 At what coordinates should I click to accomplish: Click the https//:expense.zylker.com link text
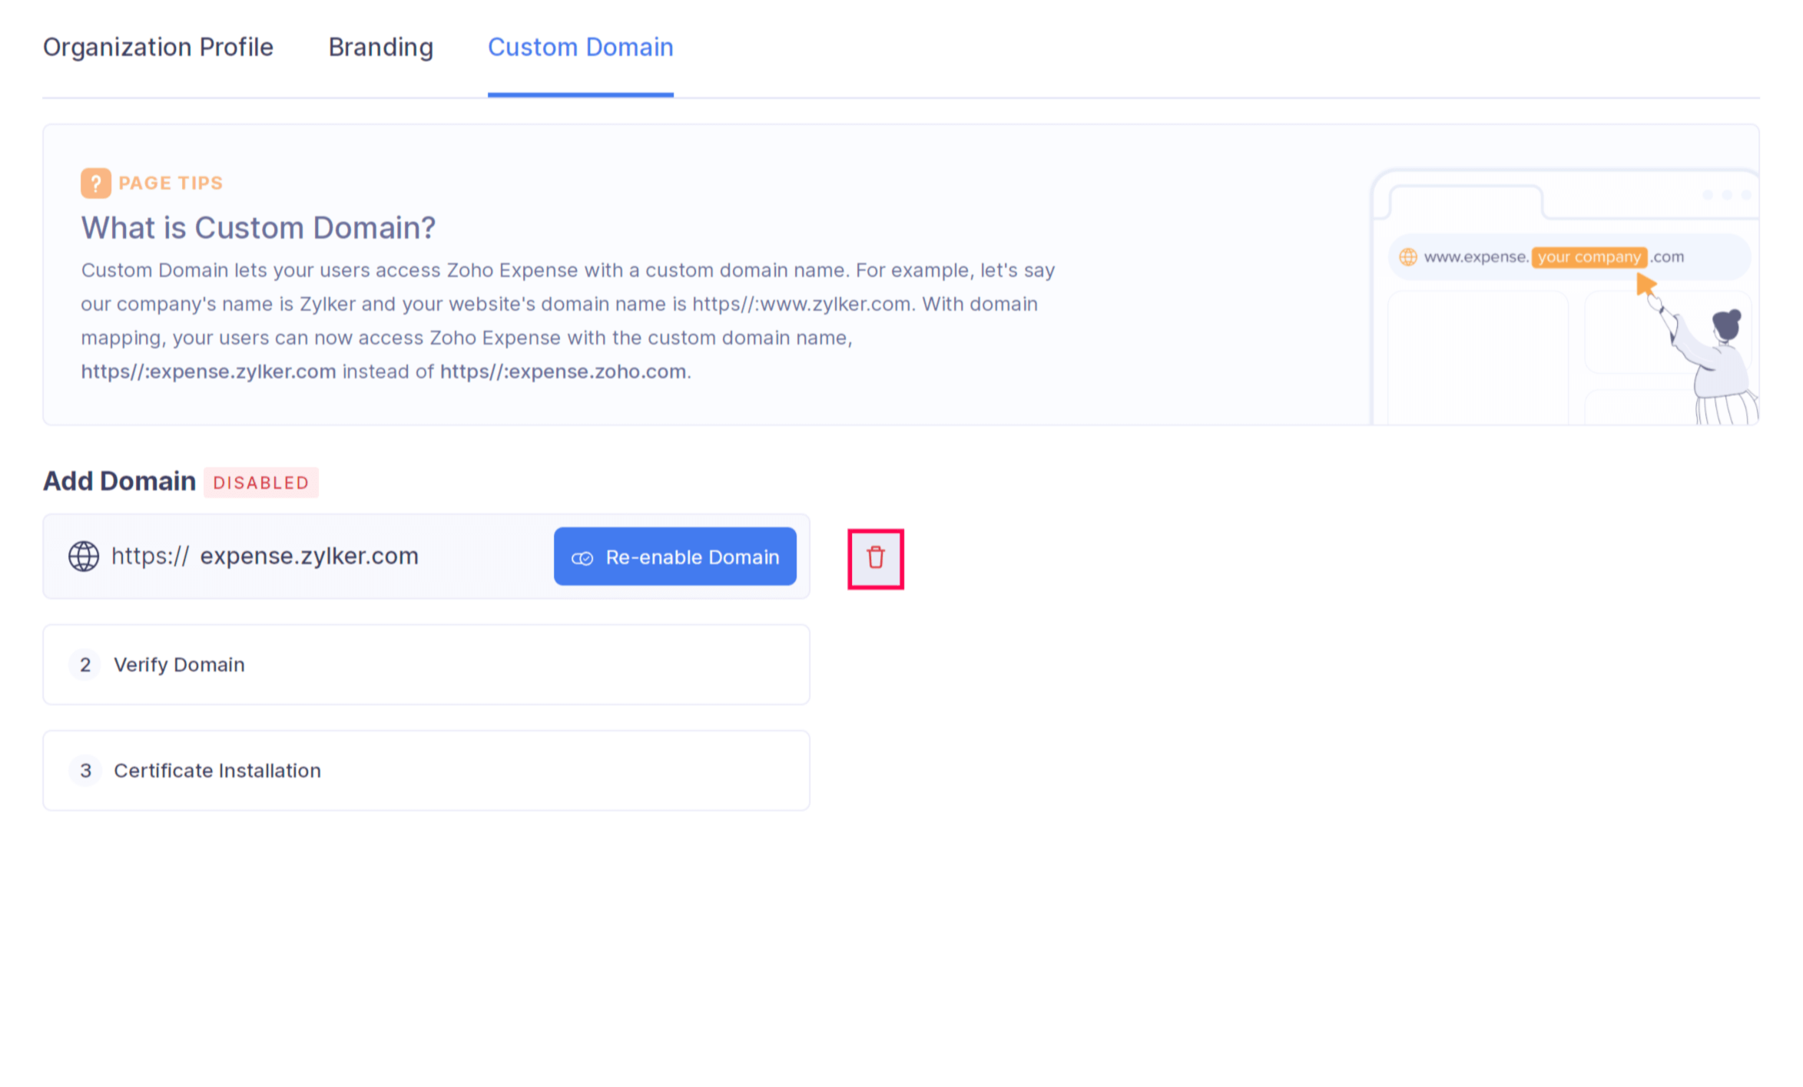[x=207, y=371]
